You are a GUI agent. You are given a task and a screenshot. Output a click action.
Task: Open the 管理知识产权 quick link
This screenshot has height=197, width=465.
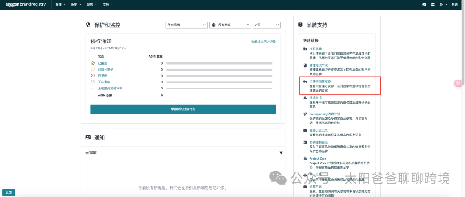pyautogui.click(x=319, y=65)
